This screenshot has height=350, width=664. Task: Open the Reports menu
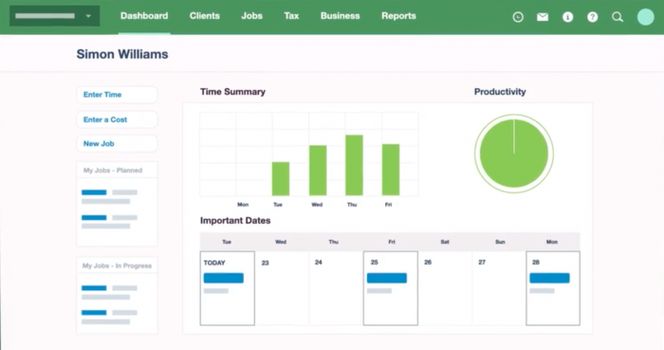coord(398,16)
